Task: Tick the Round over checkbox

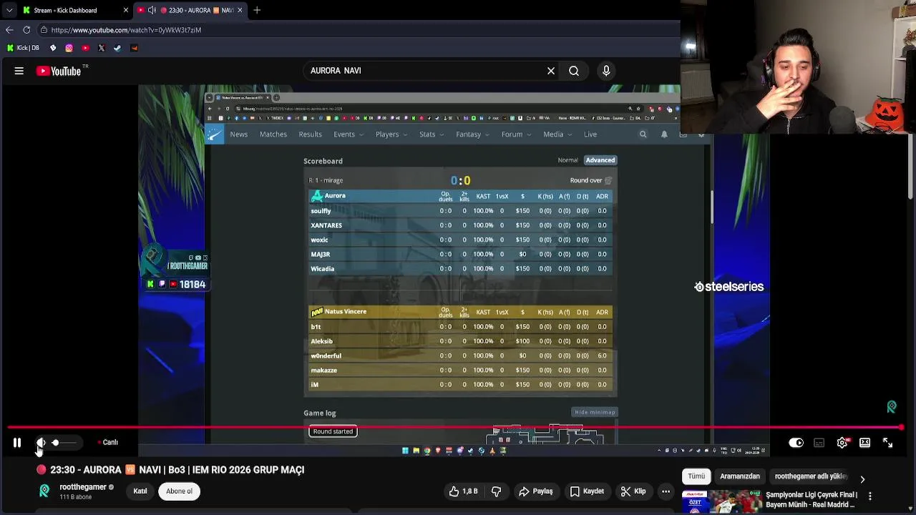Action: [608, 181]
